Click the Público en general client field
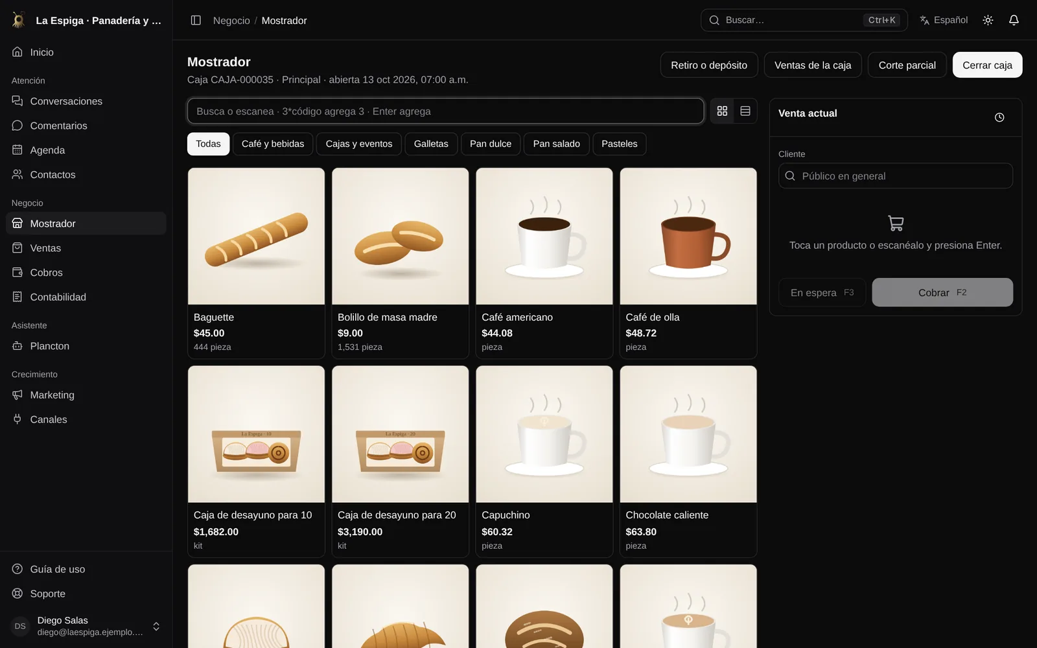This screenshot has height=648, width=1037. (895, 176)
